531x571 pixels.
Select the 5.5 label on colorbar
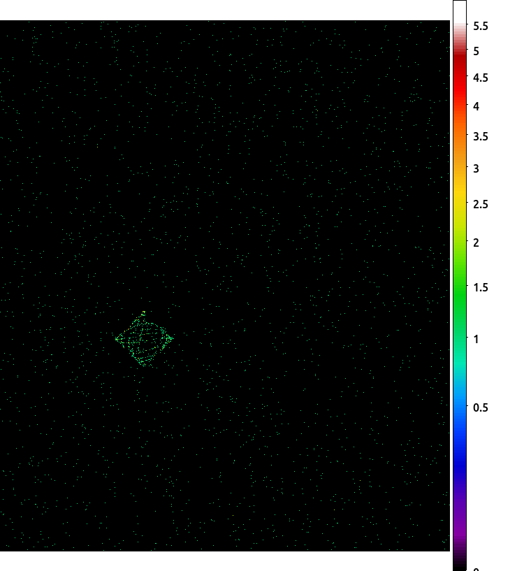click(481, 27)
